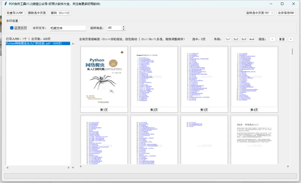Click the bottom progress bar
301x183 pixels.
pos(151,176)
